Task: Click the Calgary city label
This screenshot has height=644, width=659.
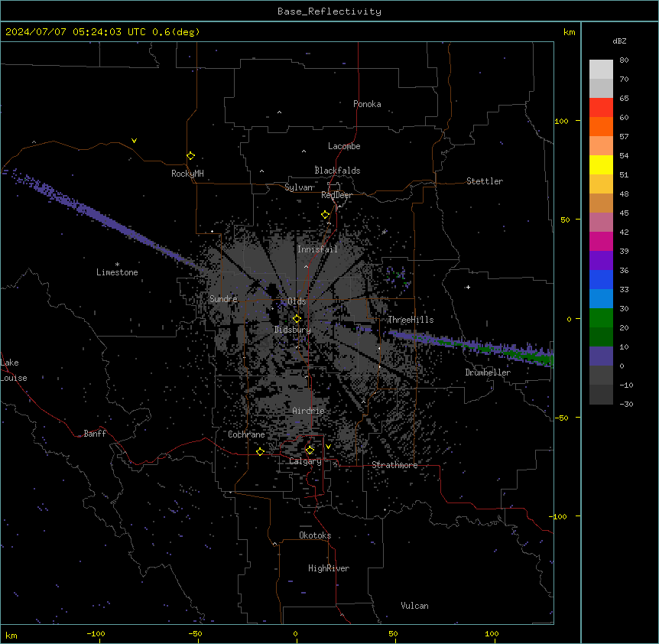Action: (305, 461)
